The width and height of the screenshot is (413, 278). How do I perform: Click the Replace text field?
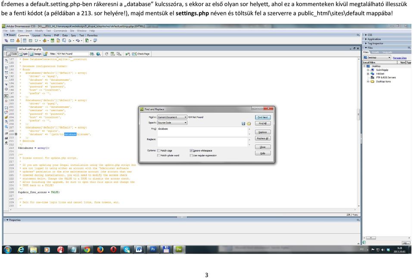click(x=202, y=142)
